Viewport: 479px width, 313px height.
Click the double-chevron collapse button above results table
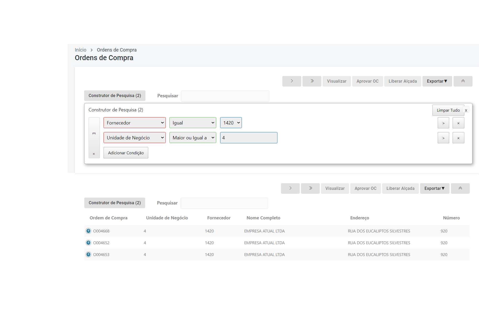[x=460, y=188]
